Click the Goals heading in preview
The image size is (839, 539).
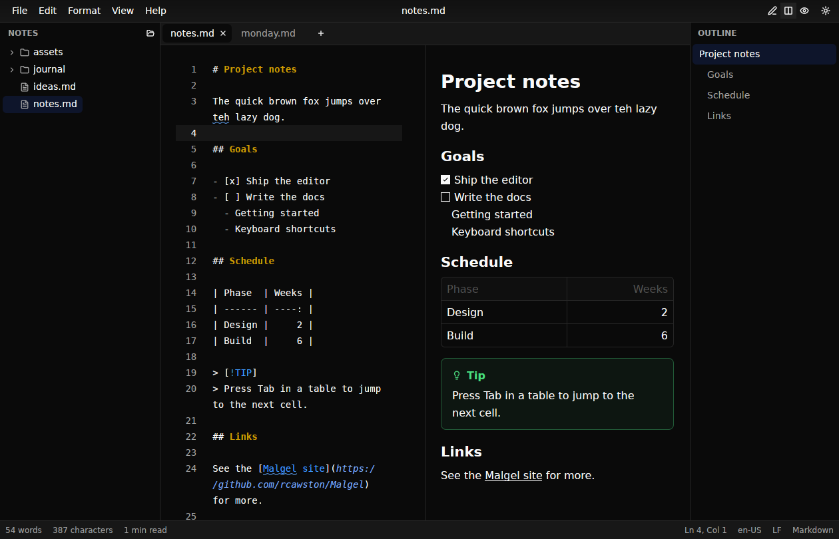pyautogui.click(x=462, y=156)
